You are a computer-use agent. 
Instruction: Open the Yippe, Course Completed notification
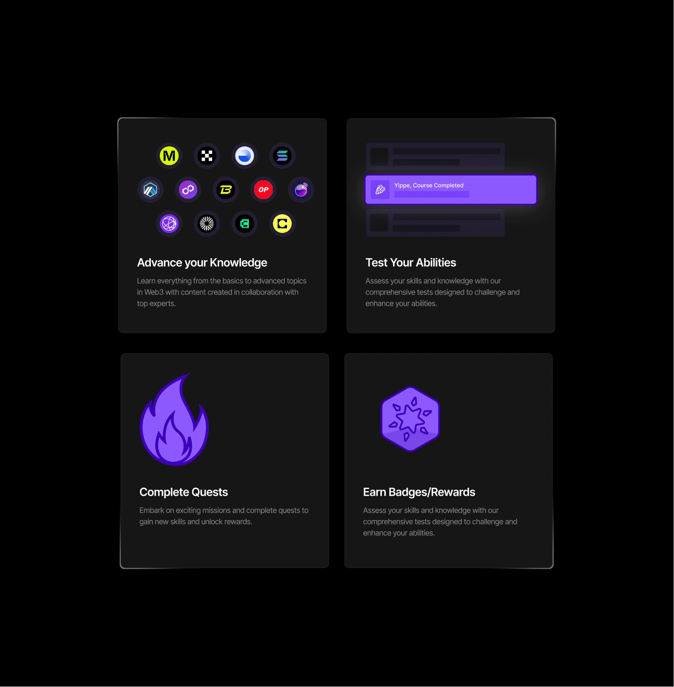(451, 190)
